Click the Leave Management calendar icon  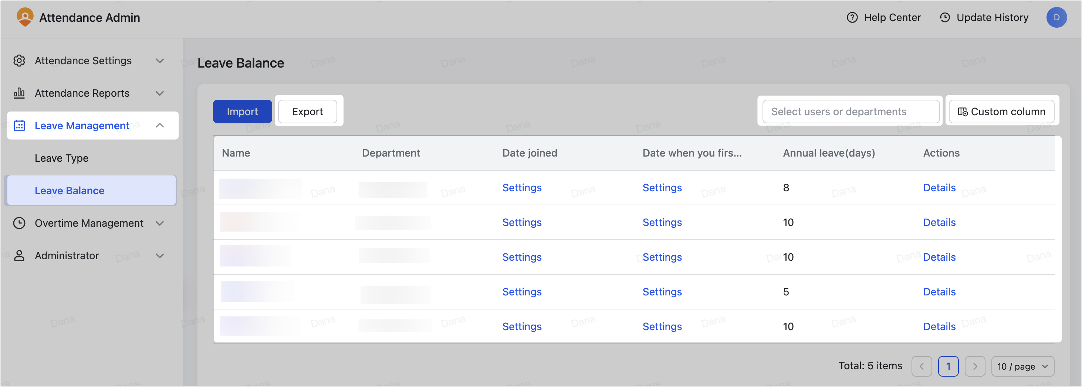(x=19, y=125)
